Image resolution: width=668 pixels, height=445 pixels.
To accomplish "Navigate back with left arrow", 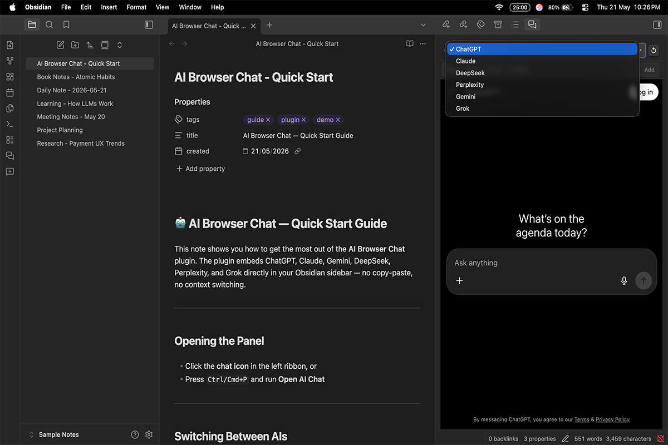I will [171, 44].
